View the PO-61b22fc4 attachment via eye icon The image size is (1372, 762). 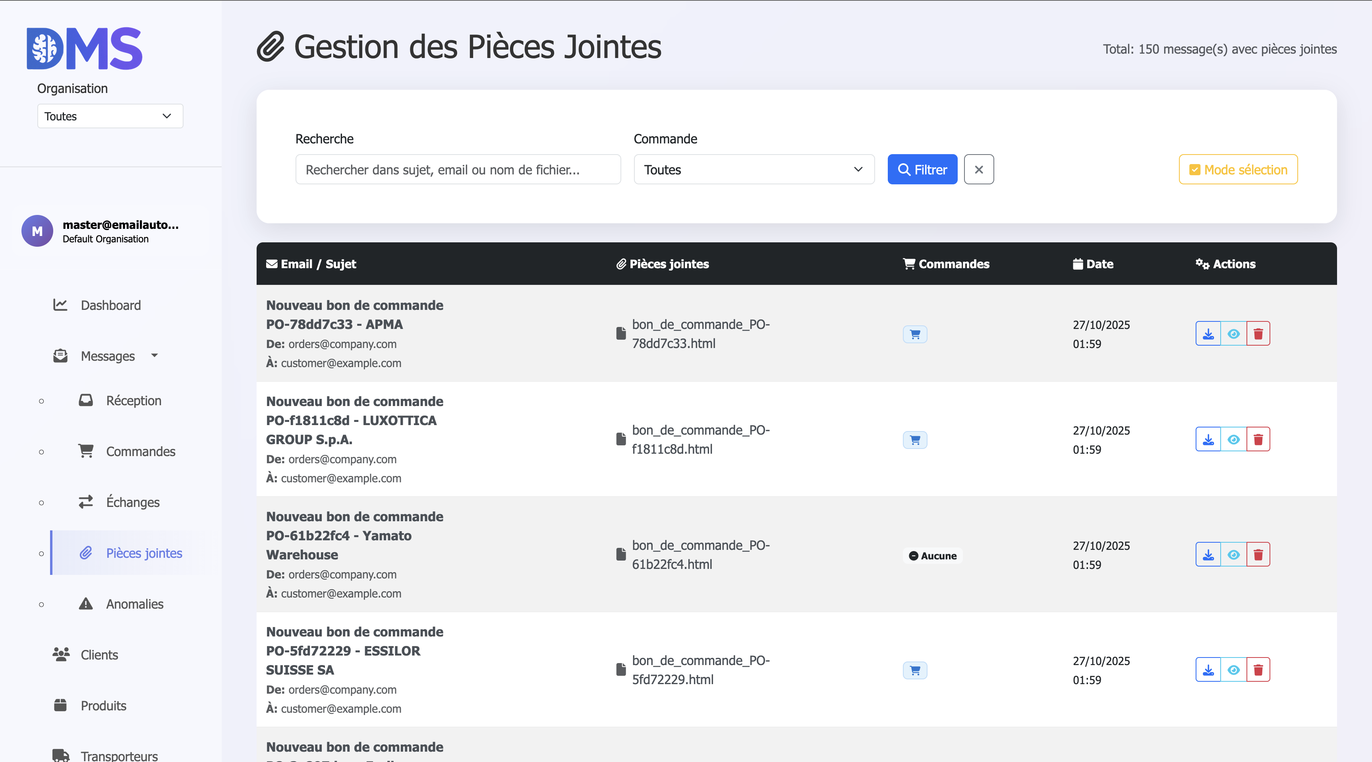[1233, 554]
